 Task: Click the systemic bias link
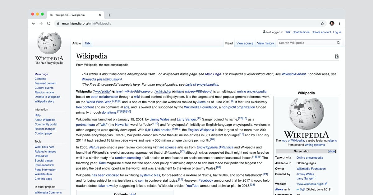pos(150,175)
